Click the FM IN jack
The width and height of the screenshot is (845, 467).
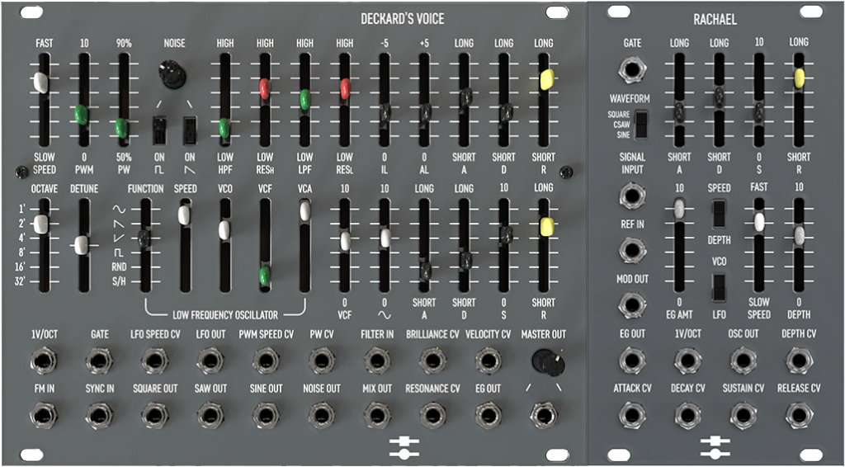click(x=44, y=415)
